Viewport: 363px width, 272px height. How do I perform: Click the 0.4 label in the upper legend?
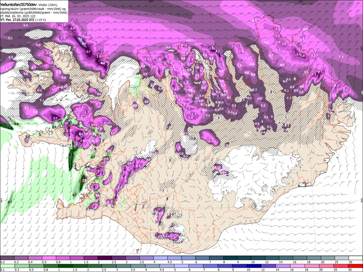(x=30, y=262)
